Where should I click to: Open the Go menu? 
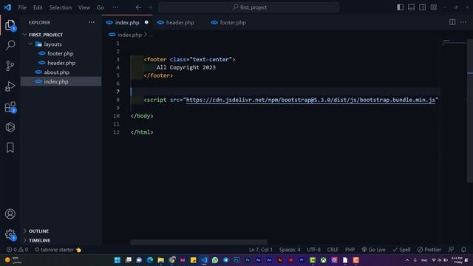coord(101,7)
